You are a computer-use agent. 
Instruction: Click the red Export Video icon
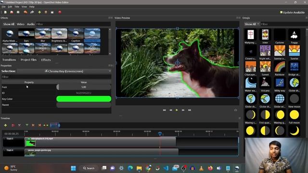pyautogui.click(x=60, y=12)
